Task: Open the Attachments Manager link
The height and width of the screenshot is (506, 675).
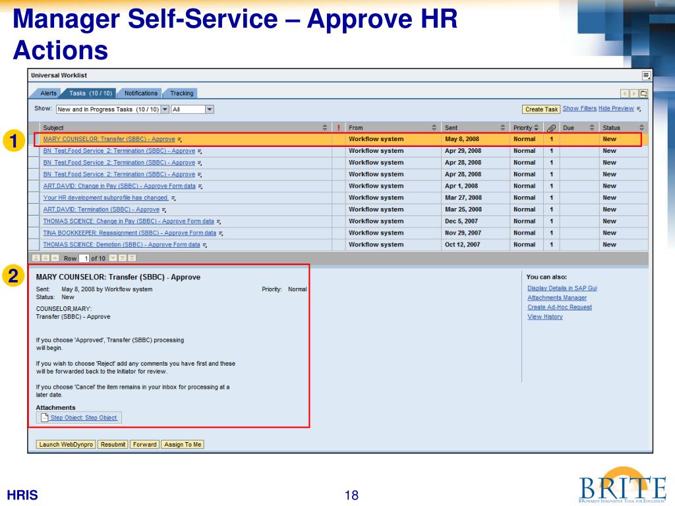Action: pos(557,298)
